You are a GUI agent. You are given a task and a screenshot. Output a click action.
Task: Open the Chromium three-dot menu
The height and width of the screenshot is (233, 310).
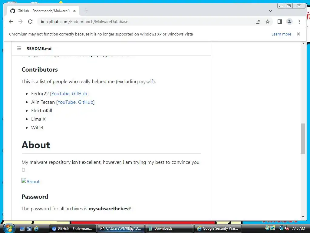(299, 22)
